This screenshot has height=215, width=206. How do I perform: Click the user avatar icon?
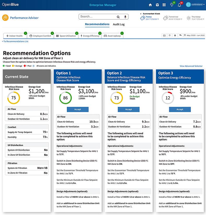pos(188,4)
